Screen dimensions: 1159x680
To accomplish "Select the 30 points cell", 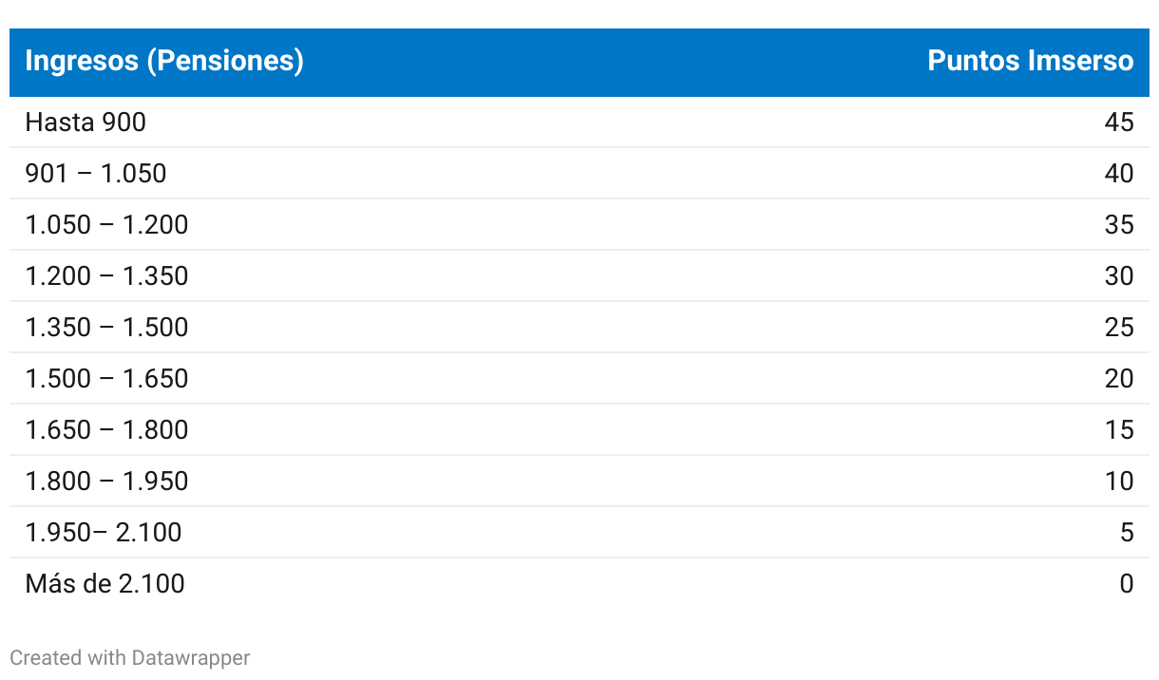I will [x=1119, y=276].
